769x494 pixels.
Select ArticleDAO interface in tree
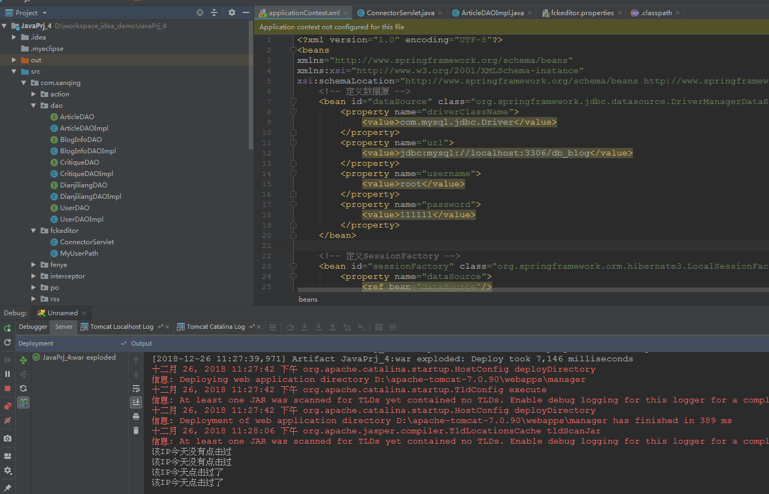coord(77,117)
